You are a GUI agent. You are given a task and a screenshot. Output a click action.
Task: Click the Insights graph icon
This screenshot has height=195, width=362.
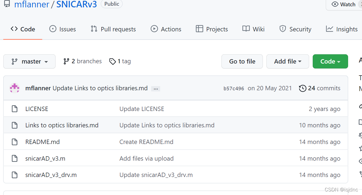click(330, 29)
